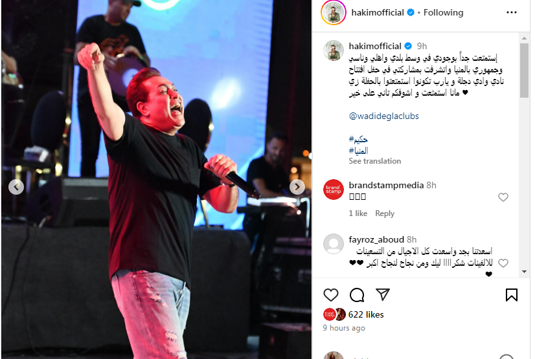Open the brandstampmedia avatar
The height and width of the screenshot is (359, 535).
pyautogui.click(x=334, y=190)
